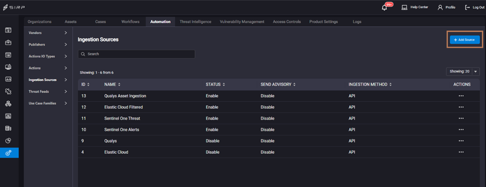Switch to the Organizations tab
The width and height of the screenshot is (486, 187).
39,21
